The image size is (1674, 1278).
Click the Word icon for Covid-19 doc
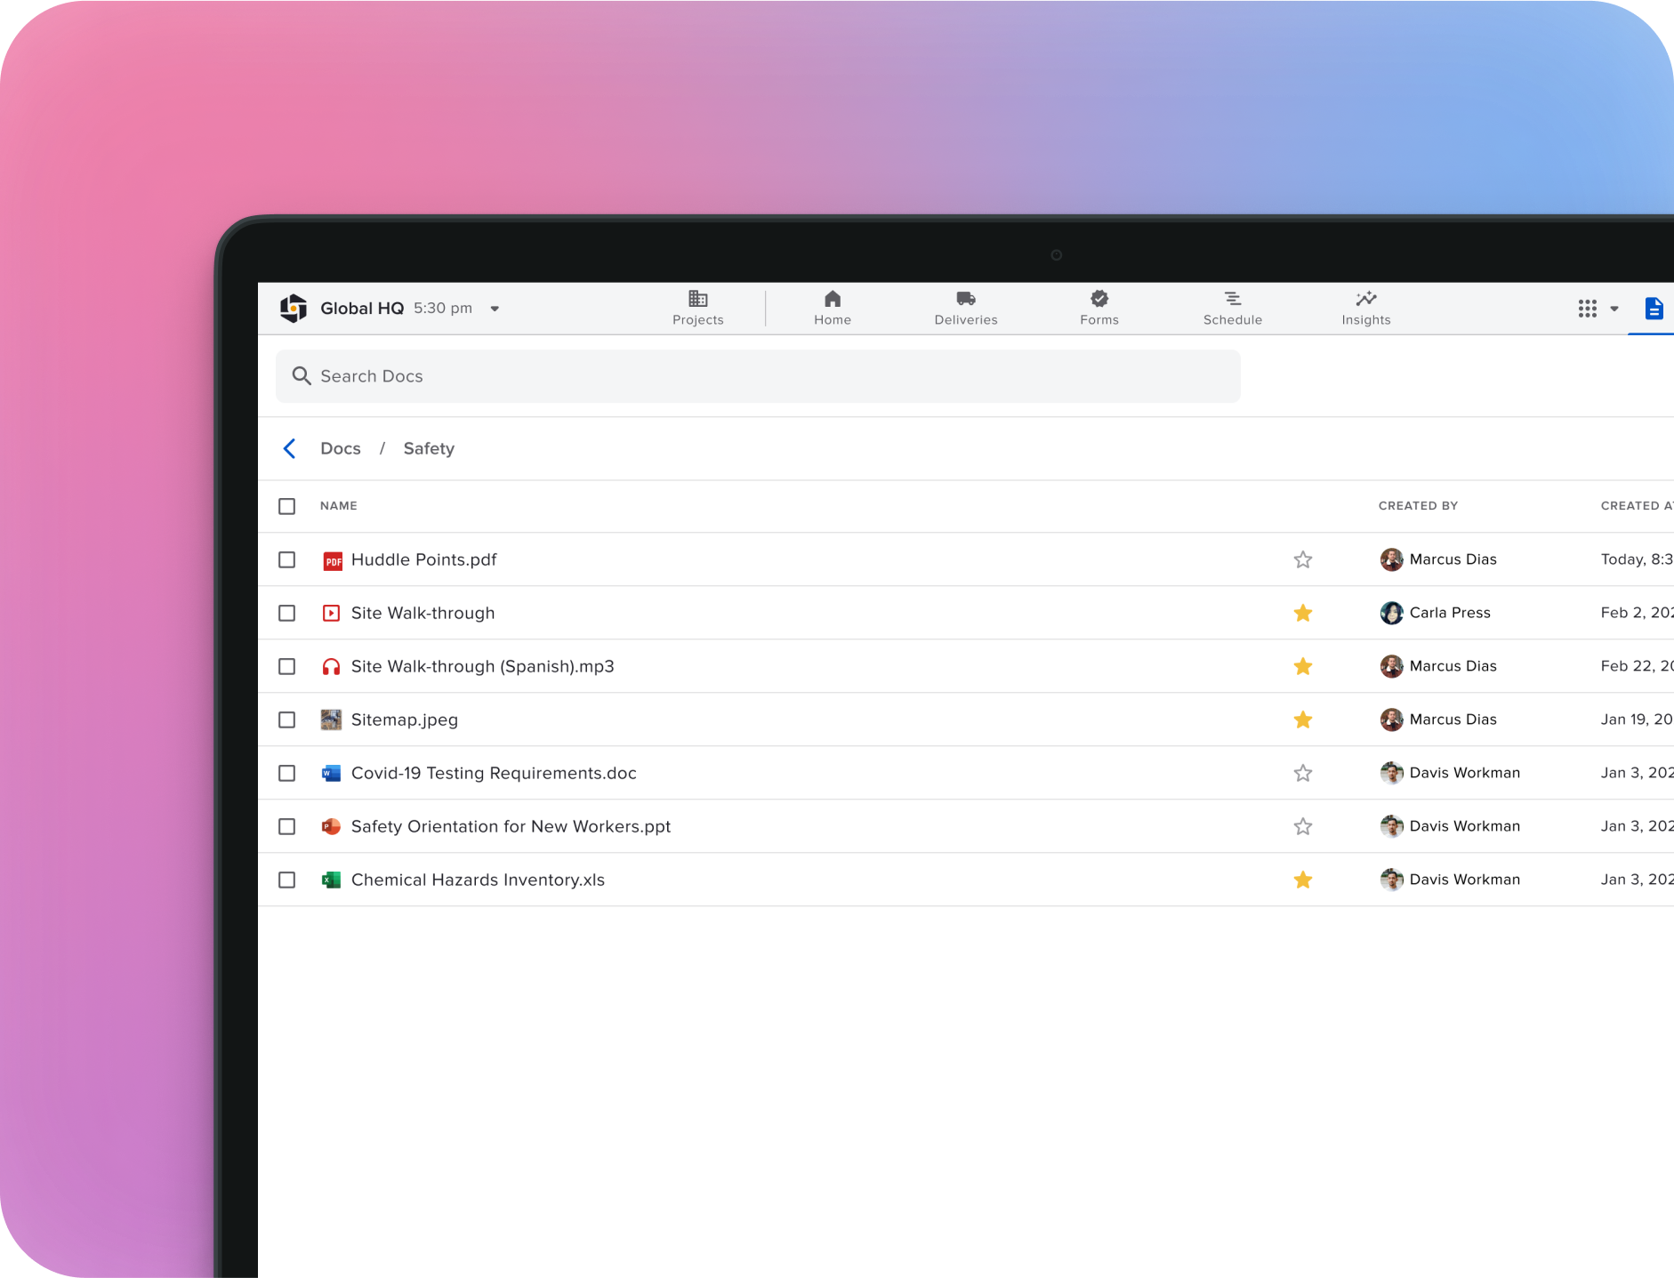(x=331, y=773)
